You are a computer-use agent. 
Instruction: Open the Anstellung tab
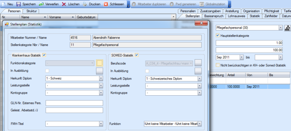[232, 11]
